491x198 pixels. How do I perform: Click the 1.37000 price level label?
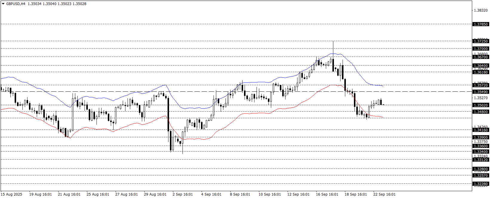pyautogui.click(x=481, y=49)
